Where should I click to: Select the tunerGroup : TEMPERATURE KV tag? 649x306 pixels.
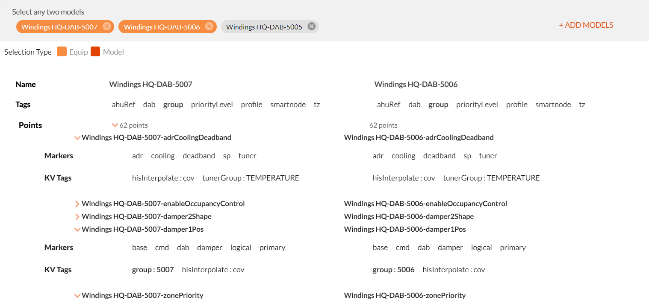pos(250,178)
